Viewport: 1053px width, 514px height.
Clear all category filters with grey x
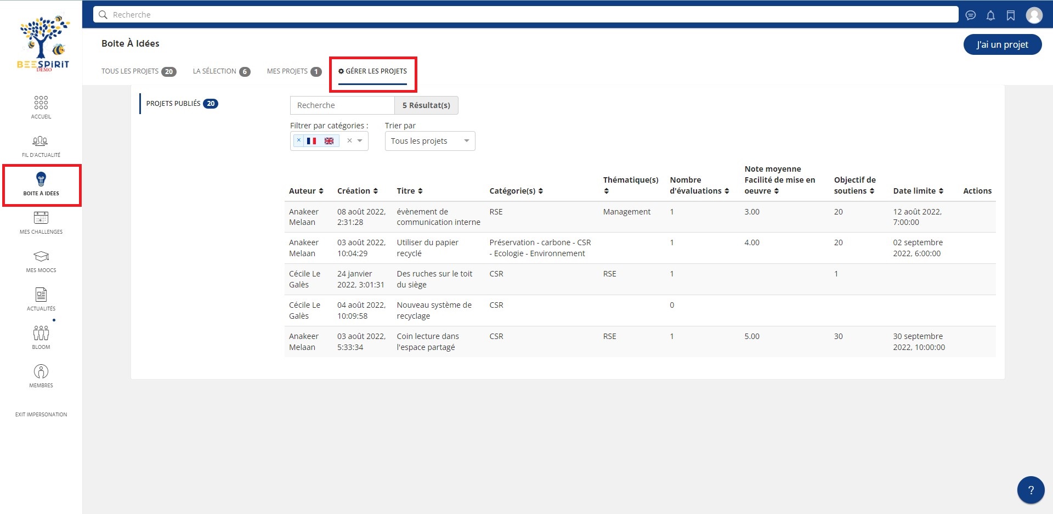click(349, 141)
